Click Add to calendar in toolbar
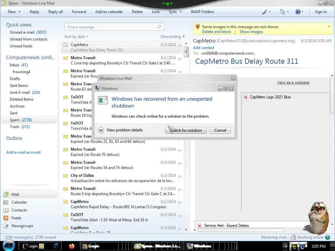The image size is (335, 251). click(x=109, y=12)
